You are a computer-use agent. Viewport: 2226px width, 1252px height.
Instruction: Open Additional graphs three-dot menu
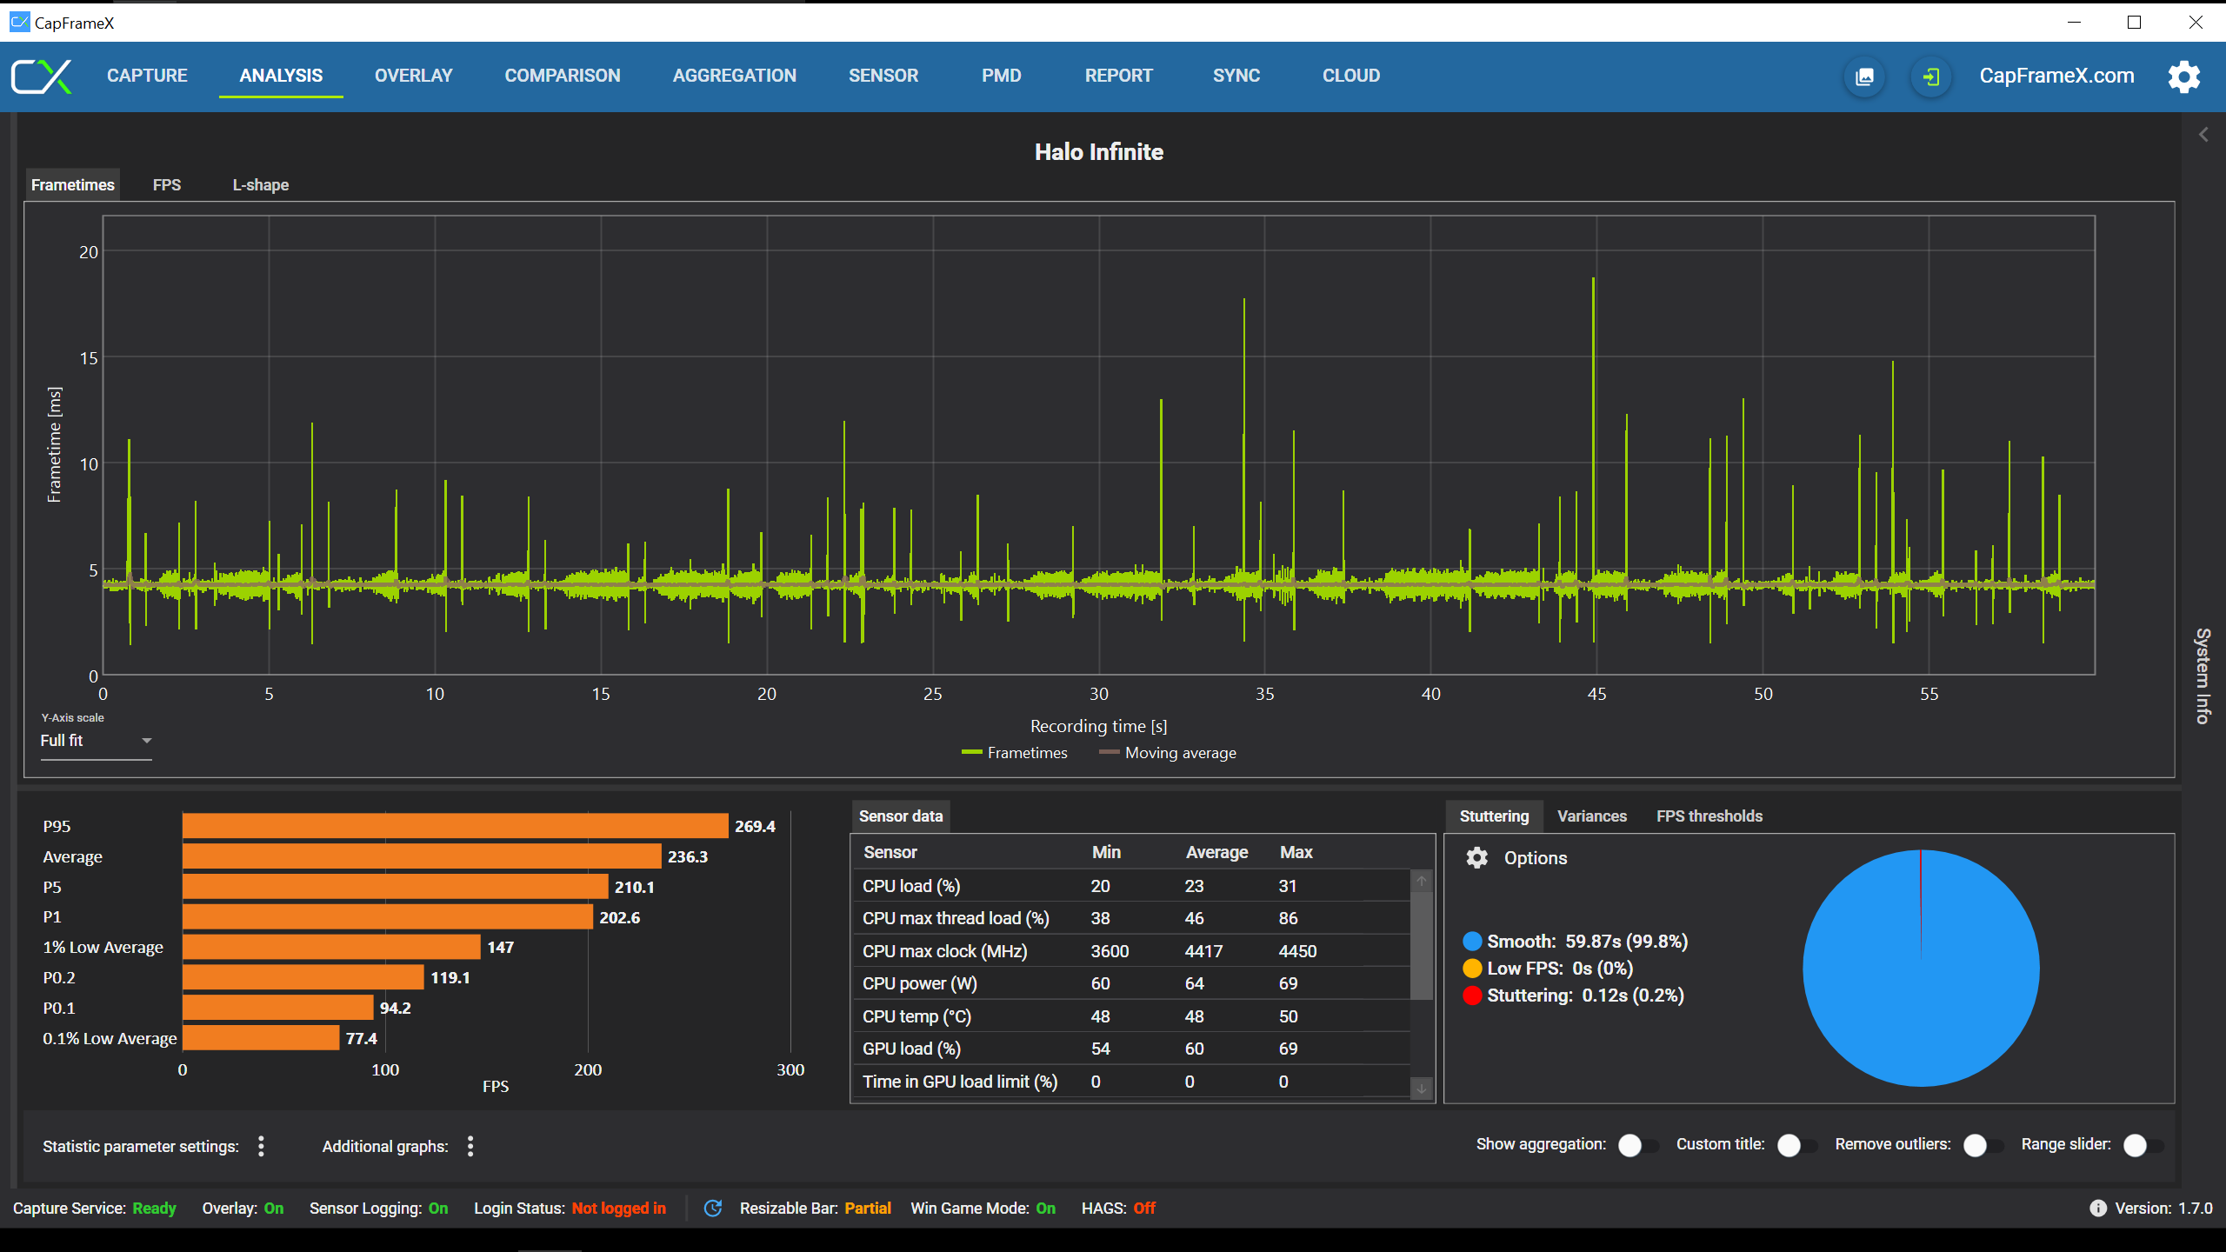(x=470, y=1146)
